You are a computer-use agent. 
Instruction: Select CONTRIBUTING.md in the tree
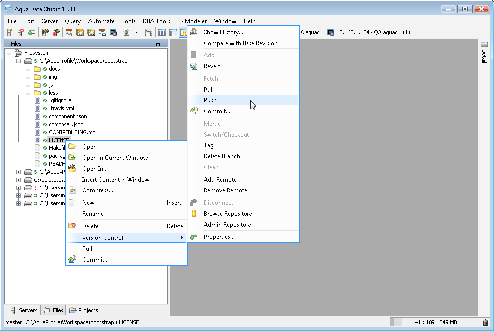(x=72, y=132)
